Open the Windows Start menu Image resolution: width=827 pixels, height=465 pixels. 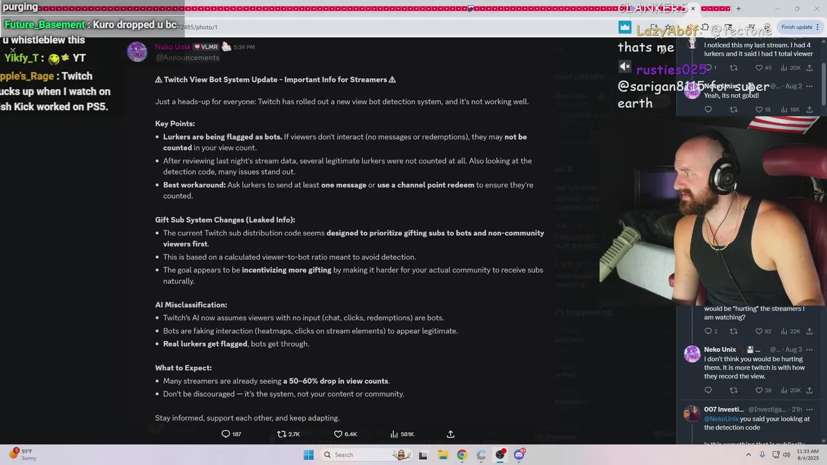[308, 455]
